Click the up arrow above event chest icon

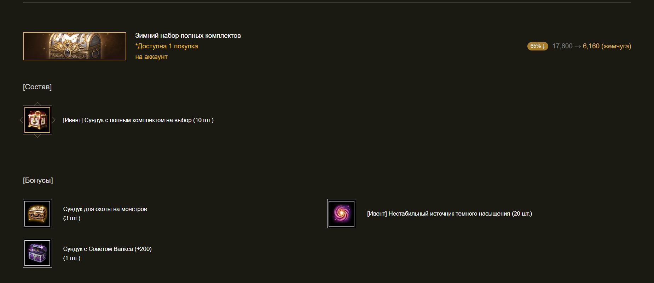coord(37,104)
